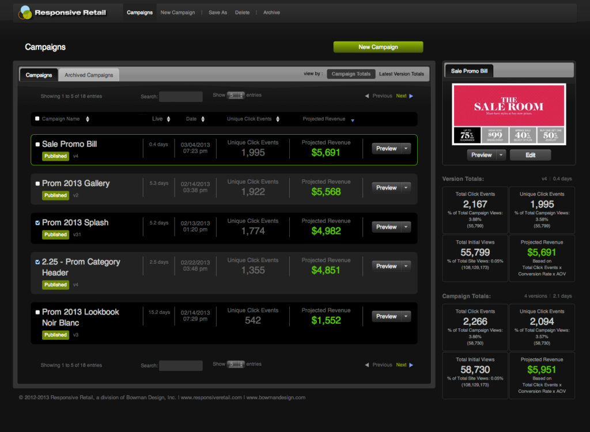Click top Next page arrow icon
Image resolution: width=590 pixels, height=432 pixels.
point(411,96)
